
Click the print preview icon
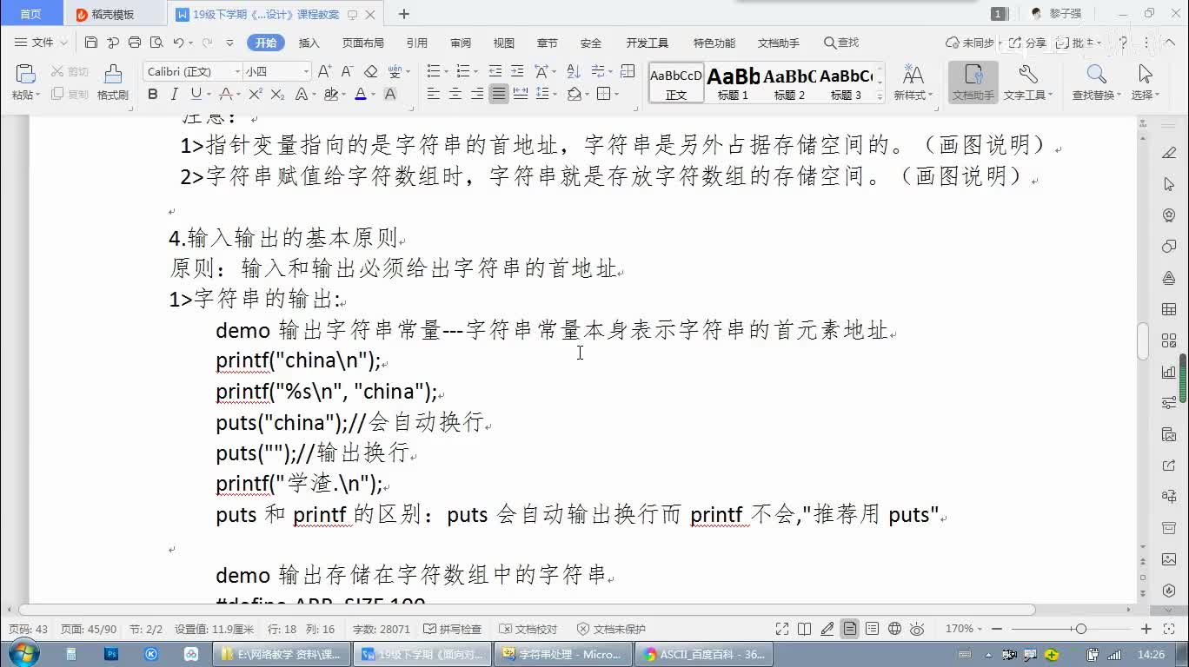(156, 43)
